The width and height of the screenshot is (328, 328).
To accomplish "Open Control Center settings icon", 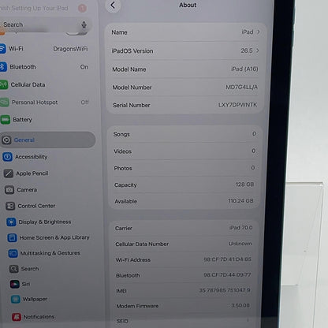I will point(10,206).
